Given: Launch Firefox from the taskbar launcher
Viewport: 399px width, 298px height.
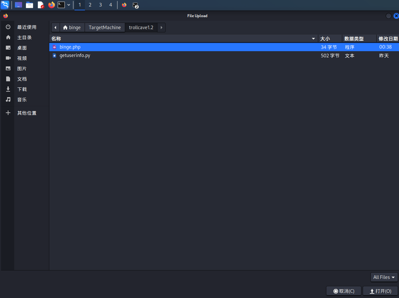Looking at the screenshot, I should [x=51, y=5].
